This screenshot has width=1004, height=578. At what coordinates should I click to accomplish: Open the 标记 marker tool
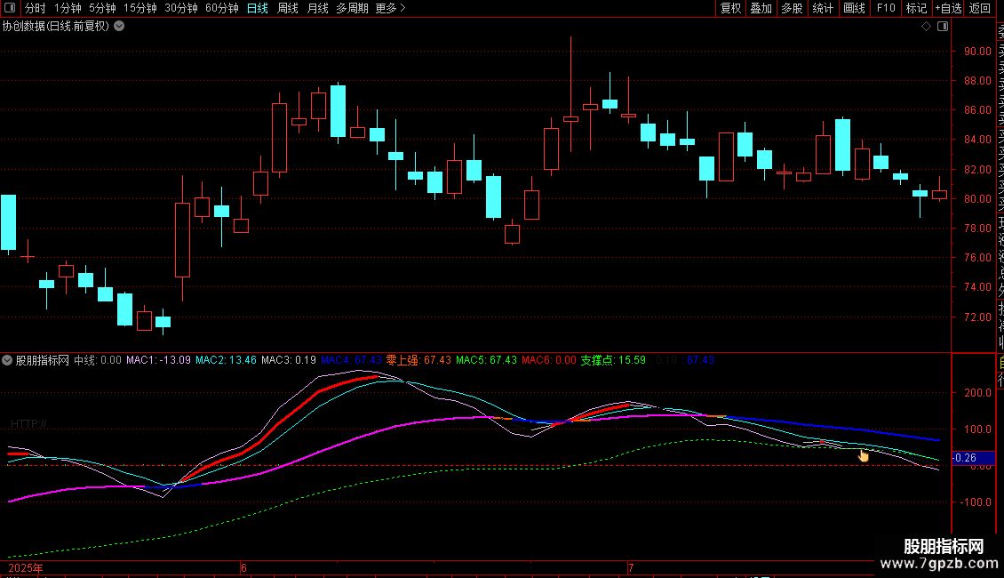point(916,9)
